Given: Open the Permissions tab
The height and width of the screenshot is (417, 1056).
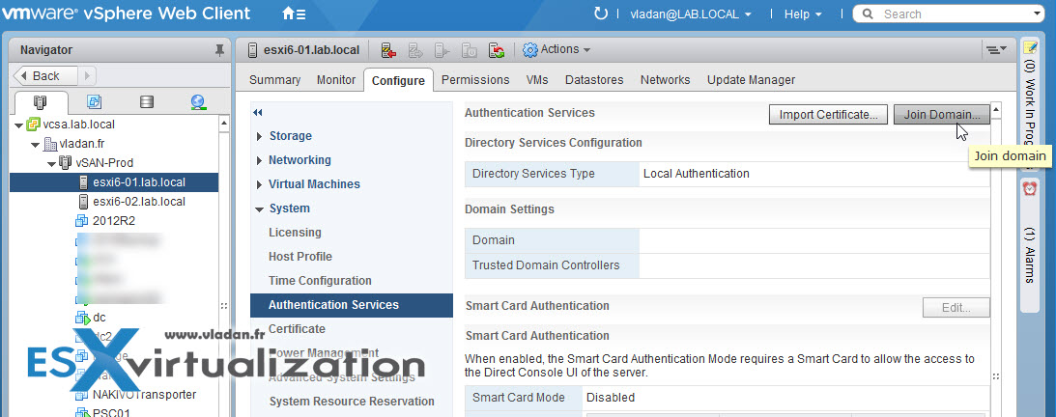Looking at the screenshot, I should pos(475,80).
